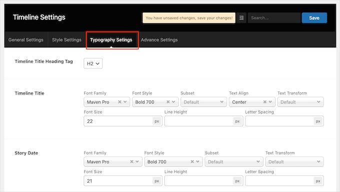This screenshot has height=192, width=340.
Task: Clear Timeline Title Center text align
Action: tap(265, 102)
